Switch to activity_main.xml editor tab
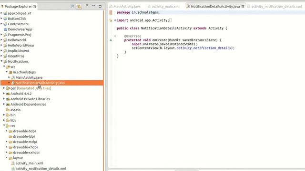Image resolution: width=305 pixels, height=171 pixels. coord(165,6)
